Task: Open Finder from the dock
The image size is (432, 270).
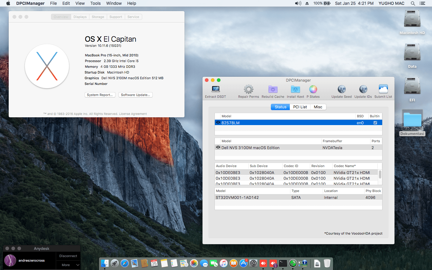Action: pos(105,263)
